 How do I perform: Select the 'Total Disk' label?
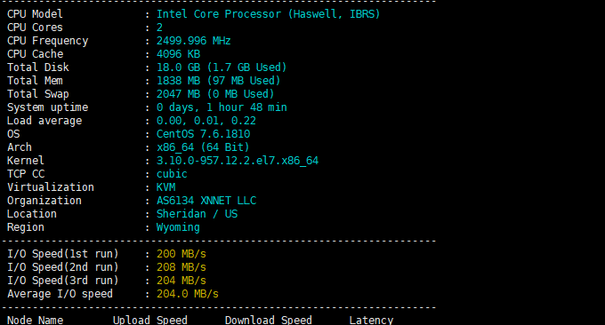[x=37, y=67]
